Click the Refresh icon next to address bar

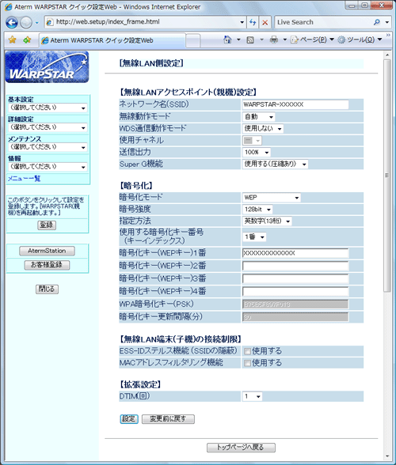(x=253, y=22)
